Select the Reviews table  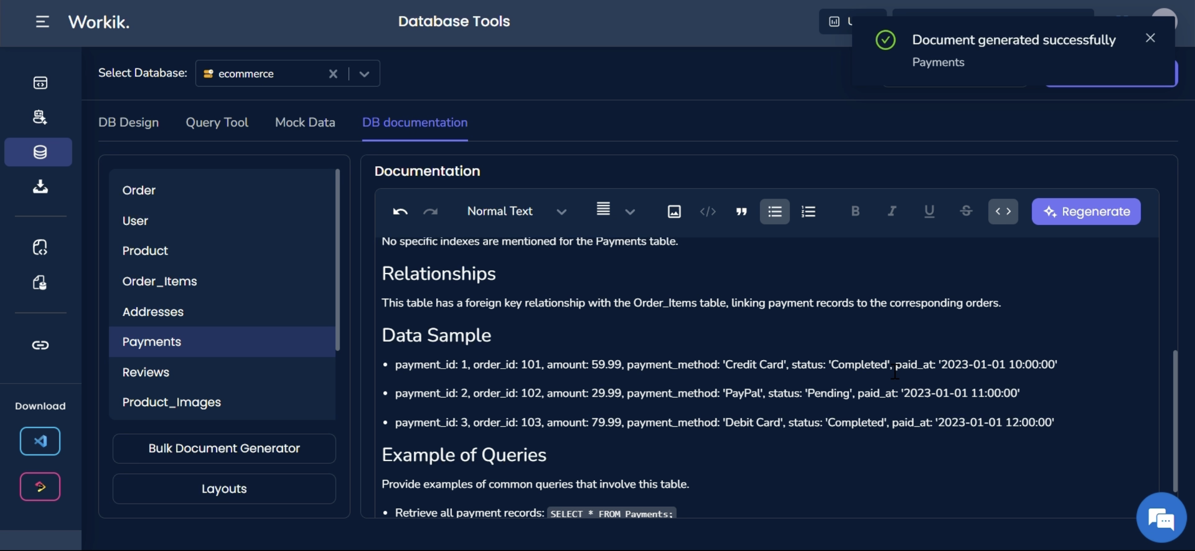[222, 372]
